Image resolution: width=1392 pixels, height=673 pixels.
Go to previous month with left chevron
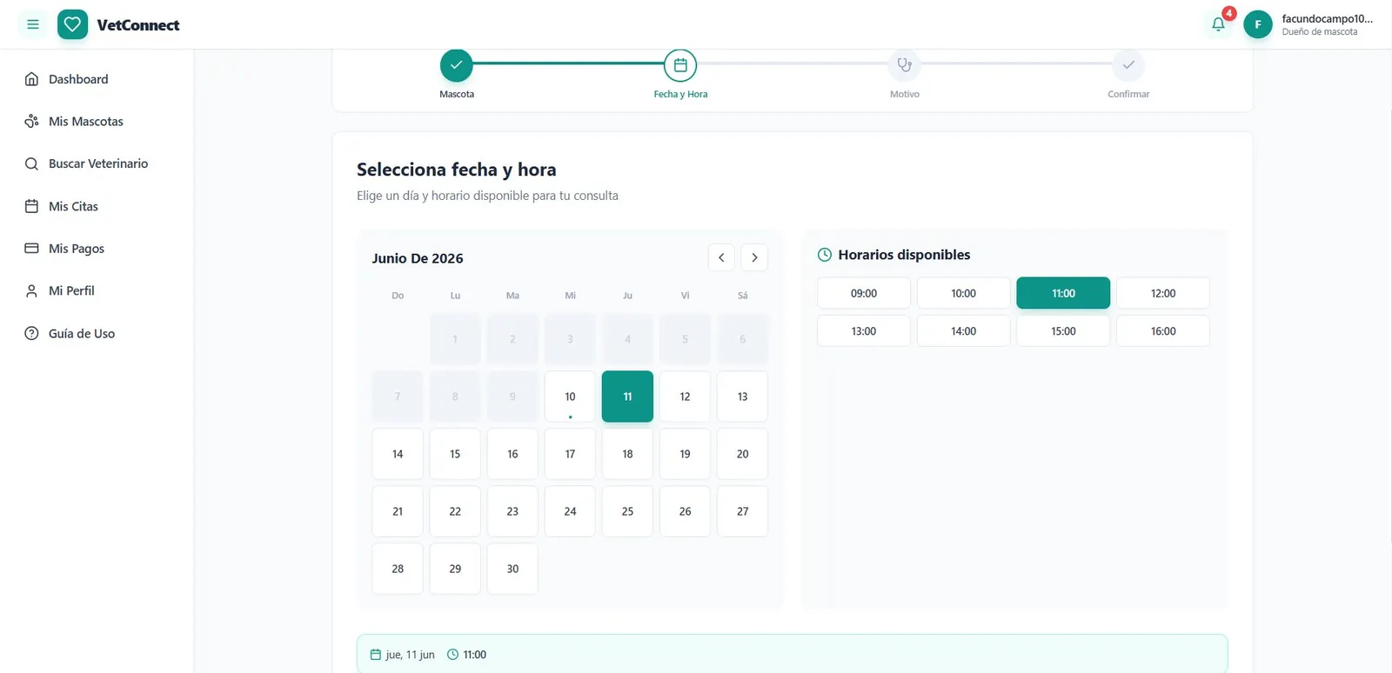tap(721, 257)
